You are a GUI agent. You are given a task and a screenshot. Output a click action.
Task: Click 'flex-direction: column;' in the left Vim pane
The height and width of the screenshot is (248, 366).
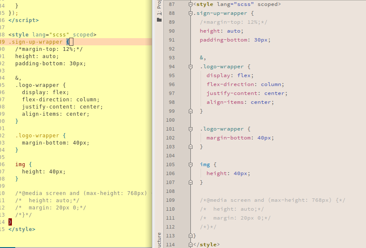[x=61, y=99]
